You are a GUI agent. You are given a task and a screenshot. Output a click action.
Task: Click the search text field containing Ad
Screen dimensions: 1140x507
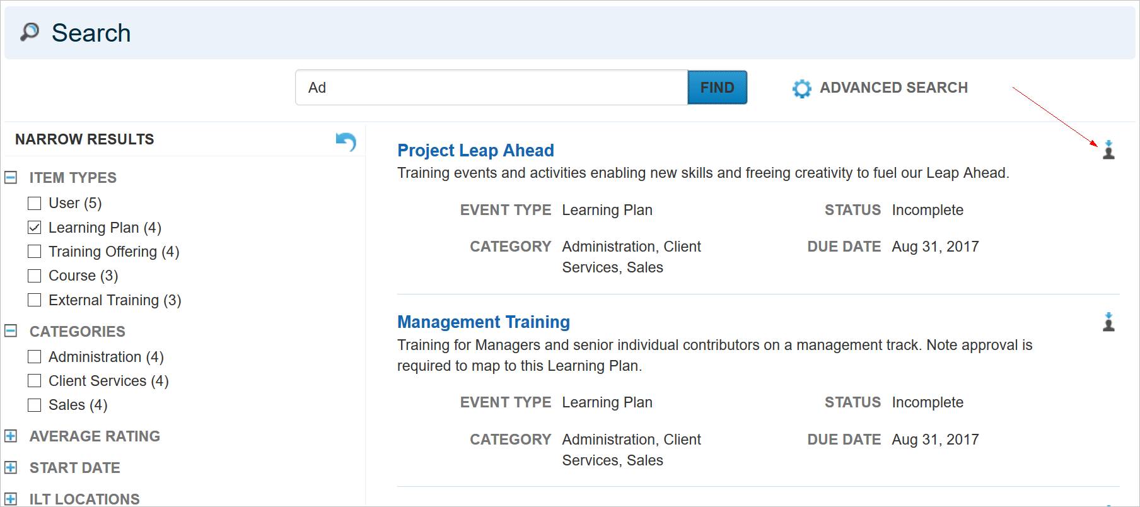491,88
